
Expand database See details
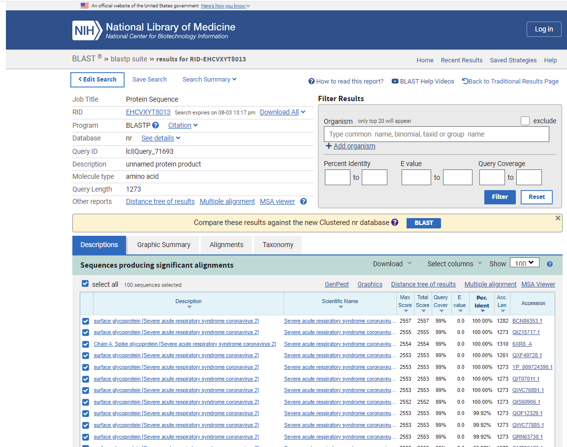[x=160, y=138]
